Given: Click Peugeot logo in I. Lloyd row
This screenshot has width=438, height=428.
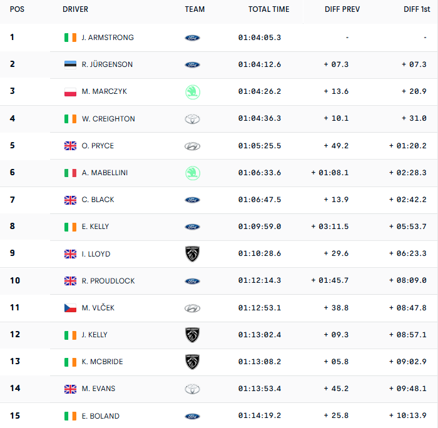Looking at the screenshot, I should coord(192,254).
